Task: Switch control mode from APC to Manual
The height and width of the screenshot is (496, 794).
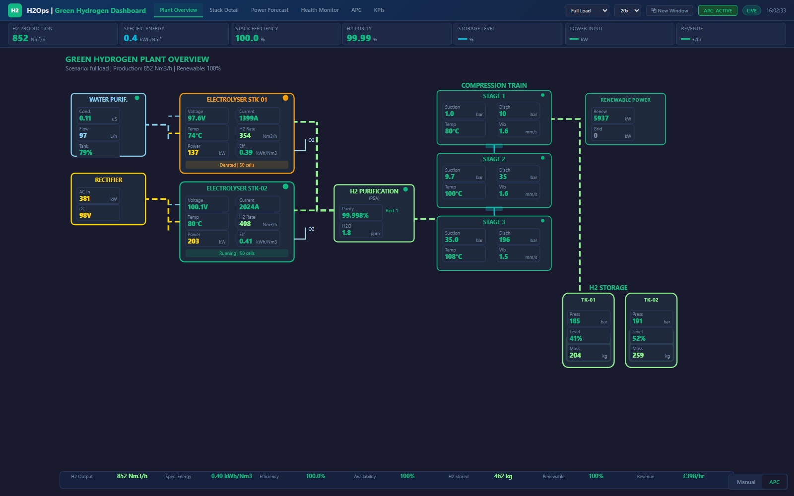Action: tap(746, 482)
